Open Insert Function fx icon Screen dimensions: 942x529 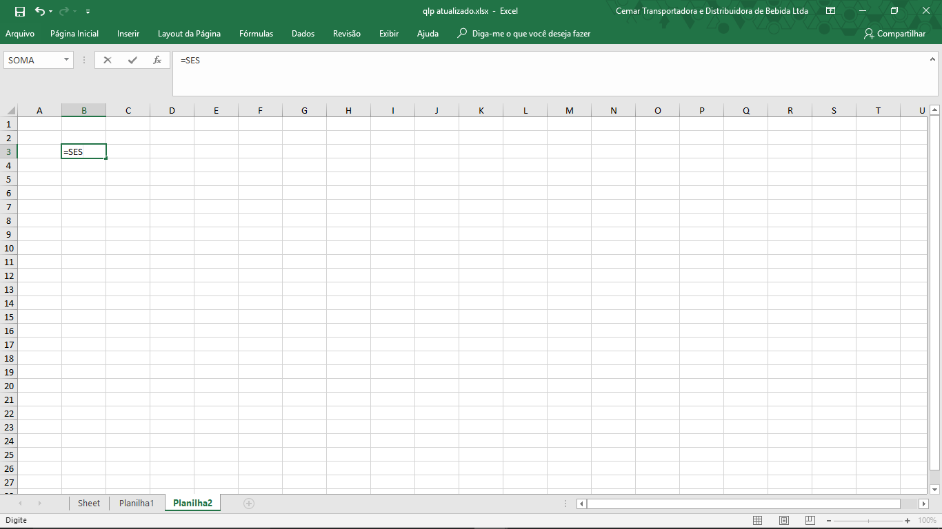(157, 60)
